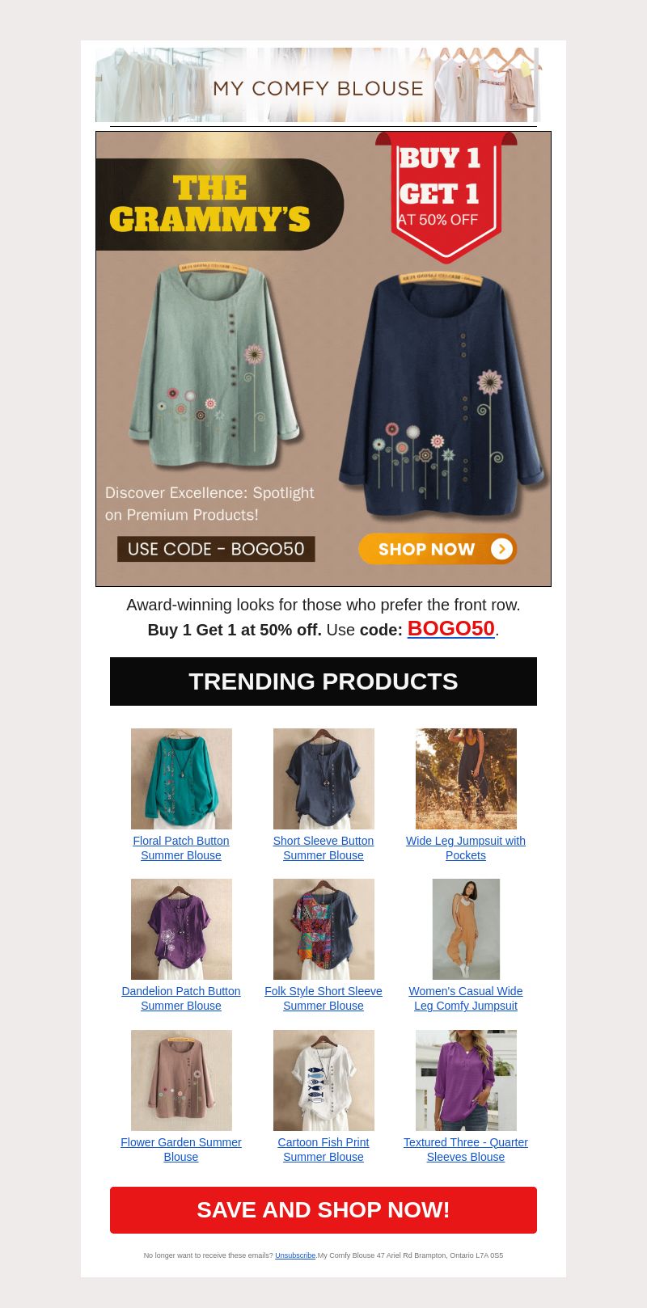Open Folk Style Short Sleeve blouse link
647x1308 pixels.
click(323, 998)
